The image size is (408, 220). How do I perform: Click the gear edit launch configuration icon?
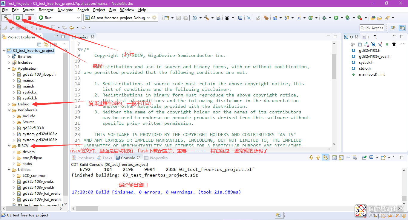click(154, 18)
